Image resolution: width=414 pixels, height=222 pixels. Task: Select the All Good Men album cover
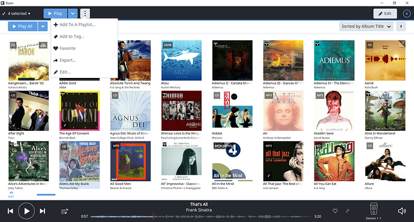(130, 161)
